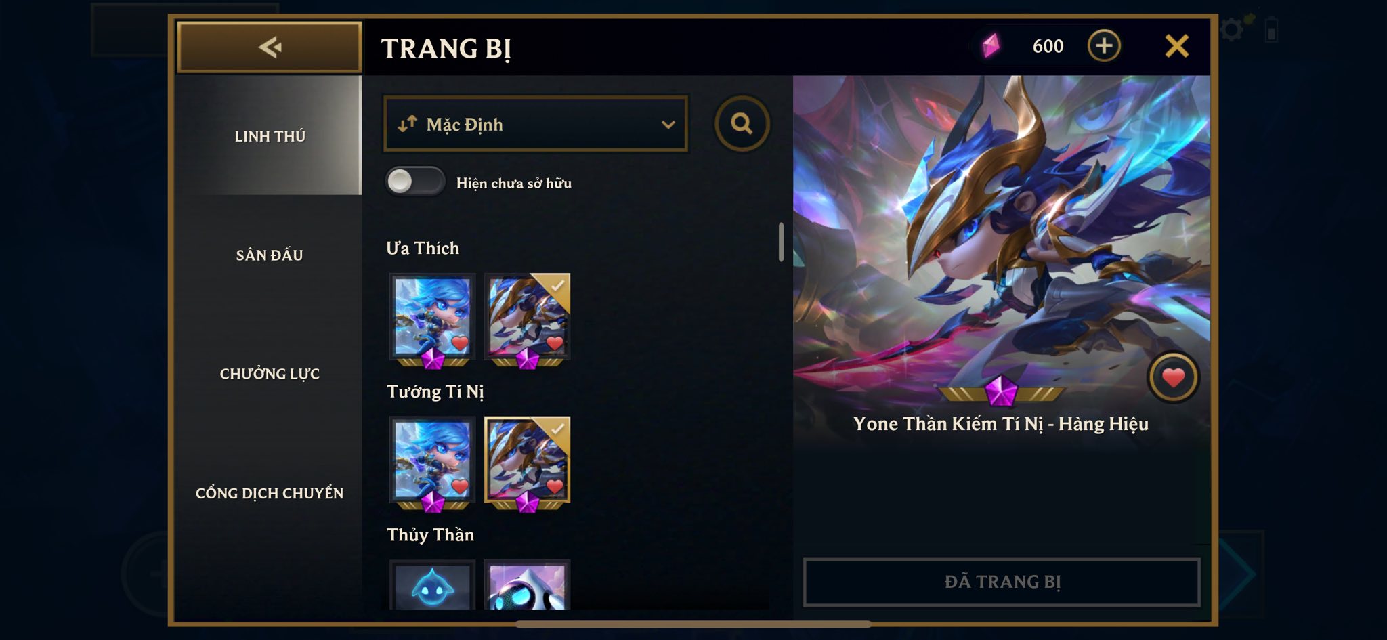Click the sort arrows icon in dropdown

pos(406,124)
